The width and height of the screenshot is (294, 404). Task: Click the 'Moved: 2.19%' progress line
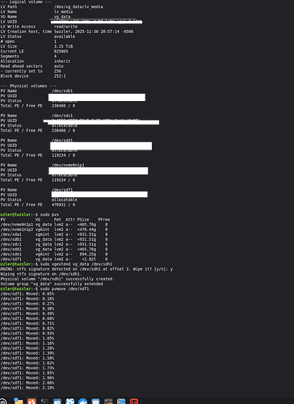[27, 388]
